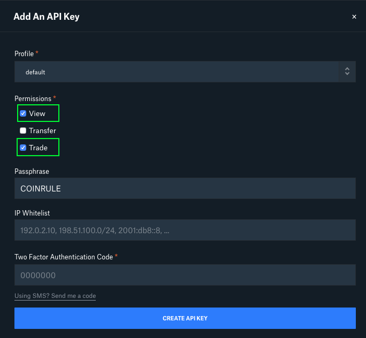Focus the Two Factor Authentication Code field

point(185,275)
